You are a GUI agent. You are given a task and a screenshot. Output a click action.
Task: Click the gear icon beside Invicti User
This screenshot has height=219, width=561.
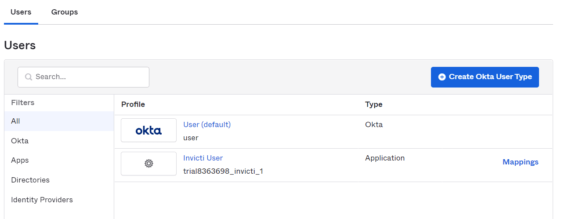pyautogui.click(x=148, y=164)
